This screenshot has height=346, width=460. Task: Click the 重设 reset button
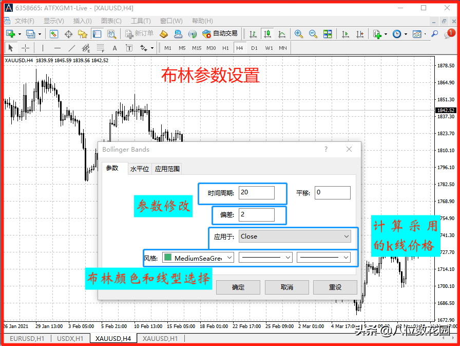335,287
